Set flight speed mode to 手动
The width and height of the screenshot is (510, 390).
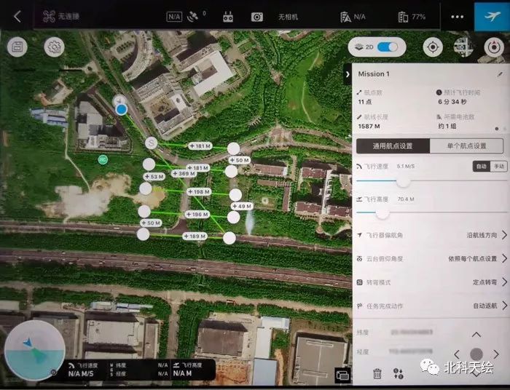click(499, 166)
